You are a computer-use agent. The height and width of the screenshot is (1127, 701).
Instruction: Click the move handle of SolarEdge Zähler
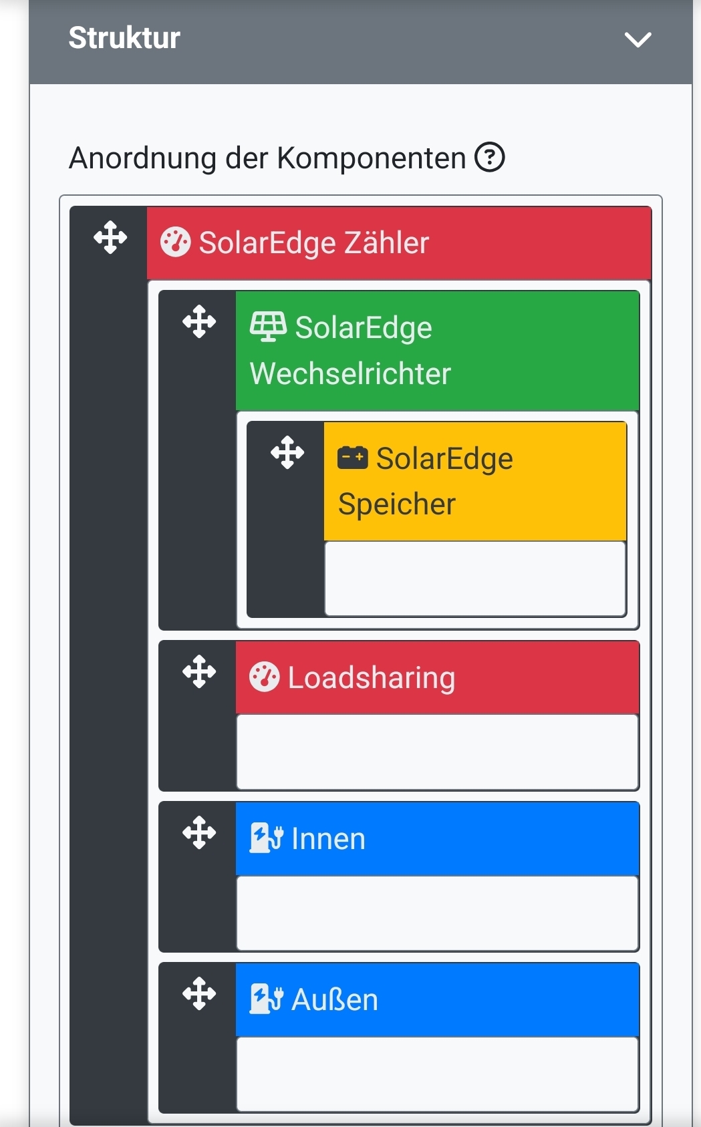pos(110,238)
